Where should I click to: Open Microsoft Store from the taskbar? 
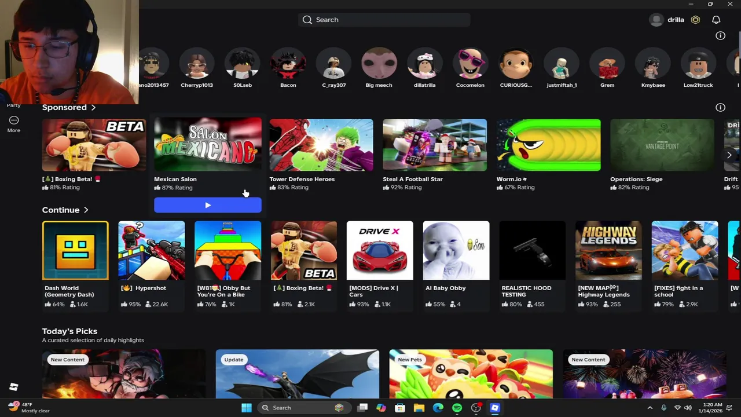click(400, 408)
